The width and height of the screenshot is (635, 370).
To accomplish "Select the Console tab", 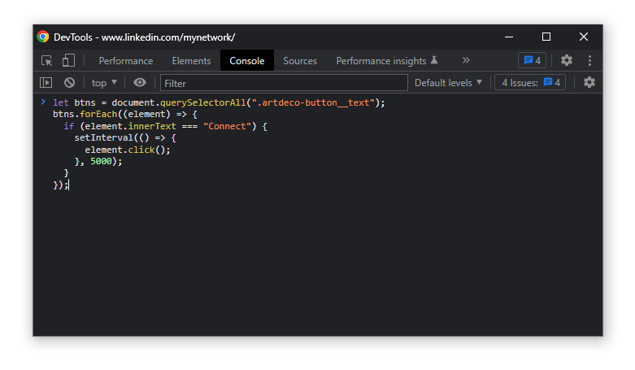I will (246, 61).
